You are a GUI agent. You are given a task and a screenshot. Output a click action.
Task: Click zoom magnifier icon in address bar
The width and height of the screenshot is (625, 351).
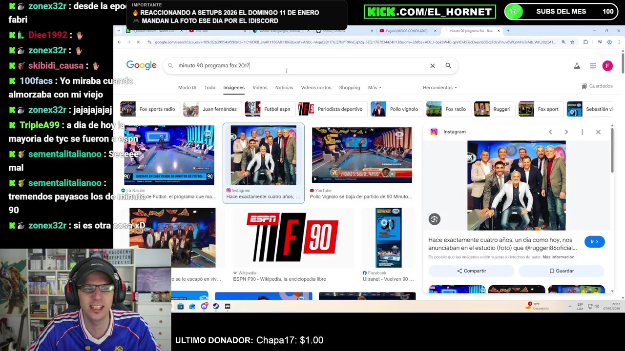pos(563,42)
